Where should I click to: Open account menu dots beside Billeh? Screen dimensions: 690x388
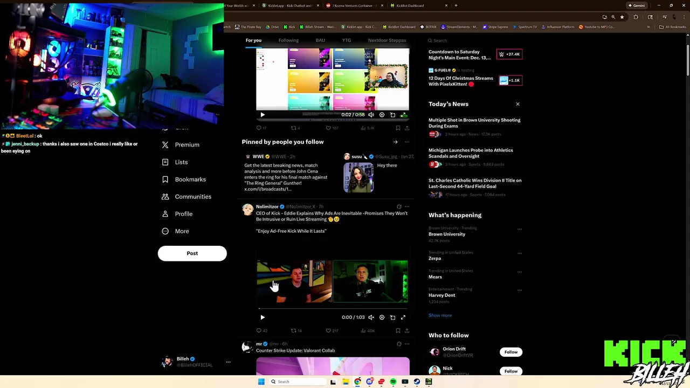click(x=228, y=362)
